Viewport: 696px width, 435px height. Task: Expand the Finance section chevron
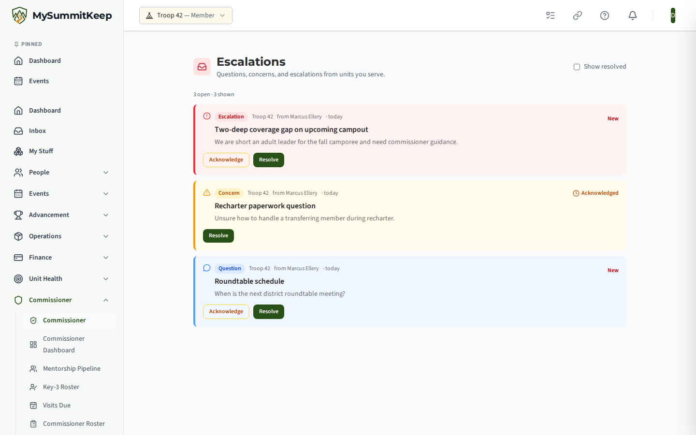[x=106, y=258]
